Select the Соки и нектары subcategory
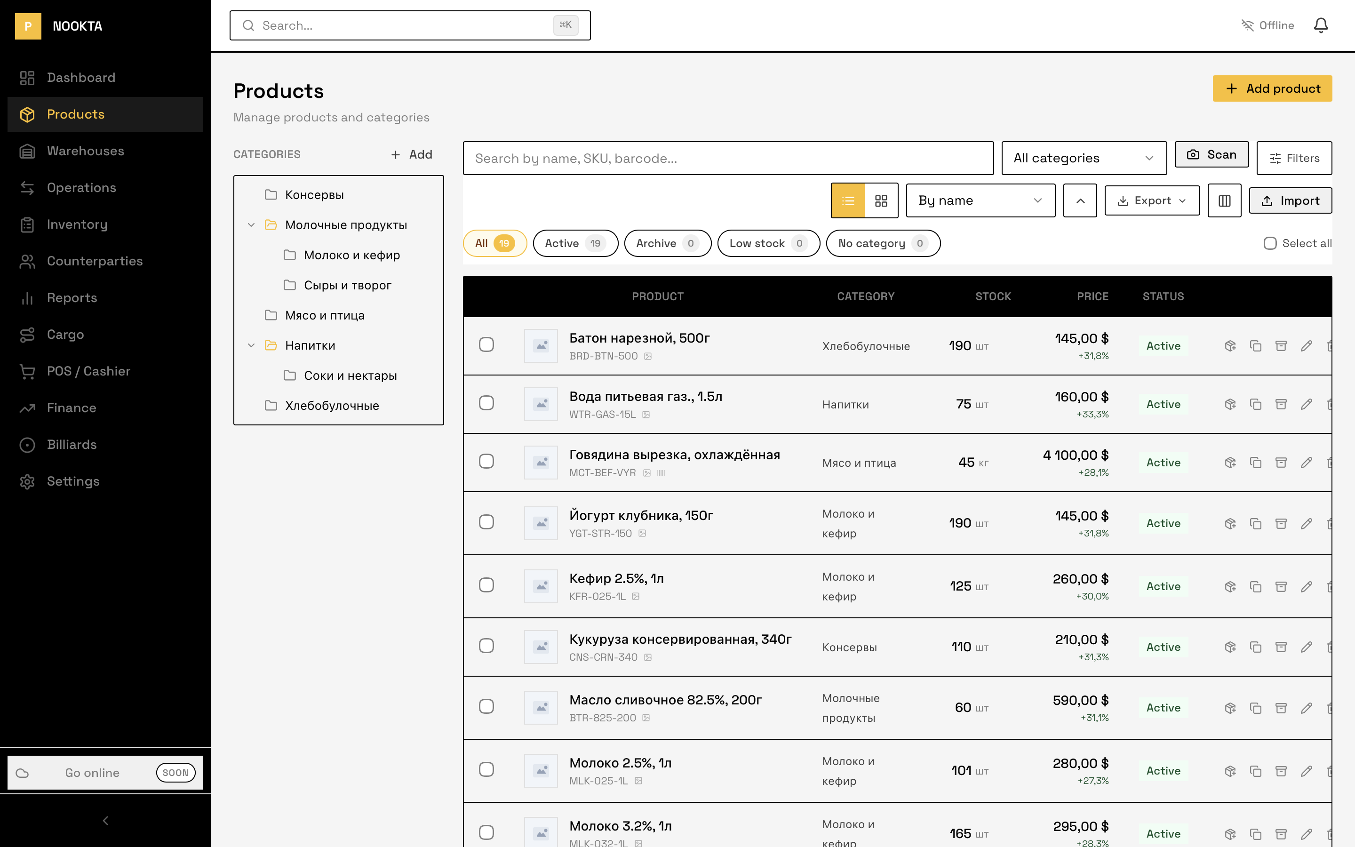 click(339, 376)
